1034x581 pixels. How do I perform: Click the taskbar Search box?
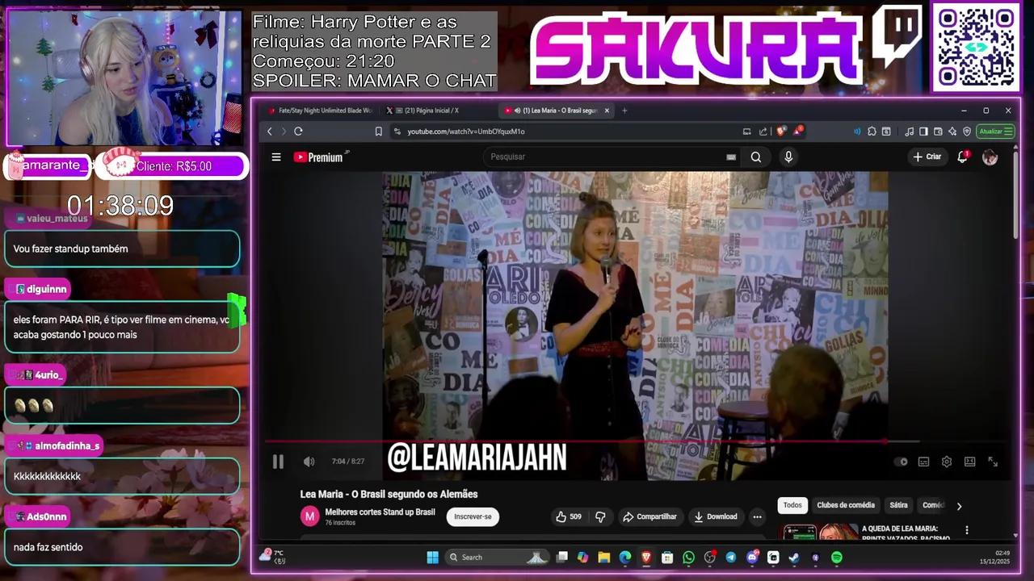pos(497,557)
